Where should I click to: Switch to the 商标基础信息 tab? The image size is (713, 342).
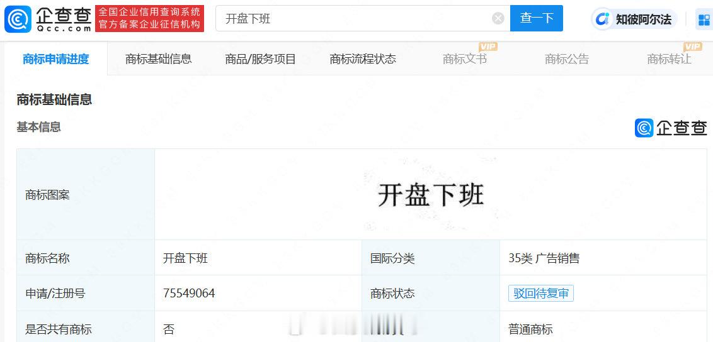coord(158,59)
